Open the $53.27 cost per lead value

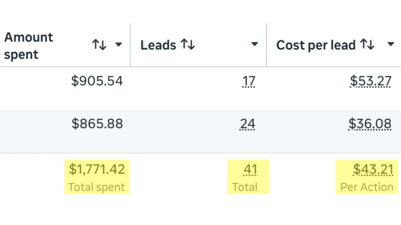tap(371, 81)
